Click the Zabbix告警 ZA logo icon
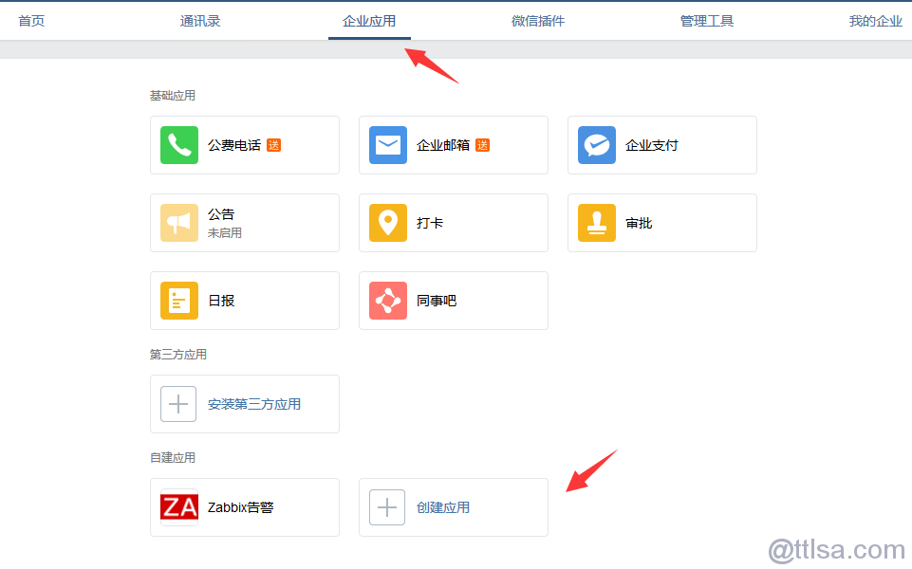The image size is (912, 569). (x=179, y=507)
